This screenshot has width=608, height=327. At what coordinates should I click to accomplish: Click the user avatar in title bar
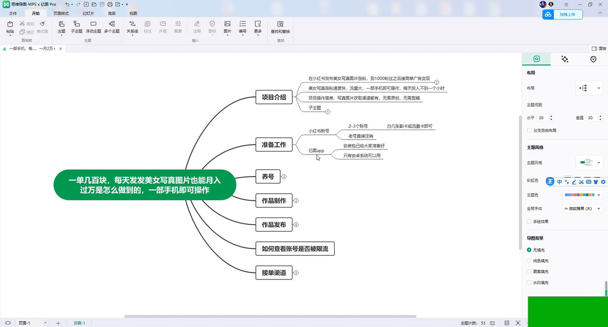[543, 4]
